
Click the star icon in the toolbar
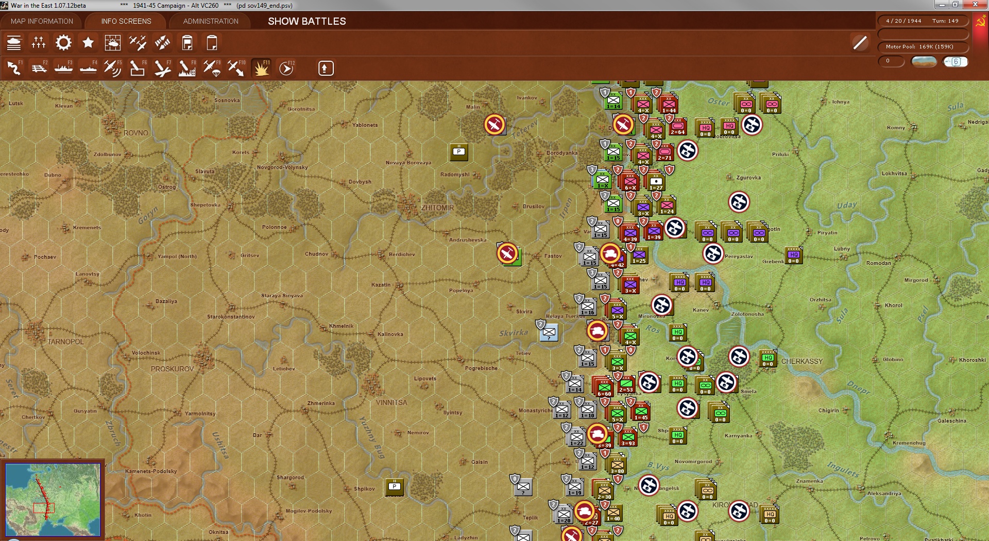click(x=88, y=43)
